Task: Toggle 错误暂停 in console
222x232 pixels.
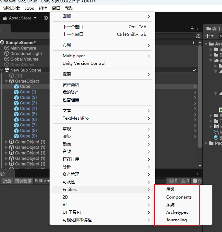Action: (23, 181)
